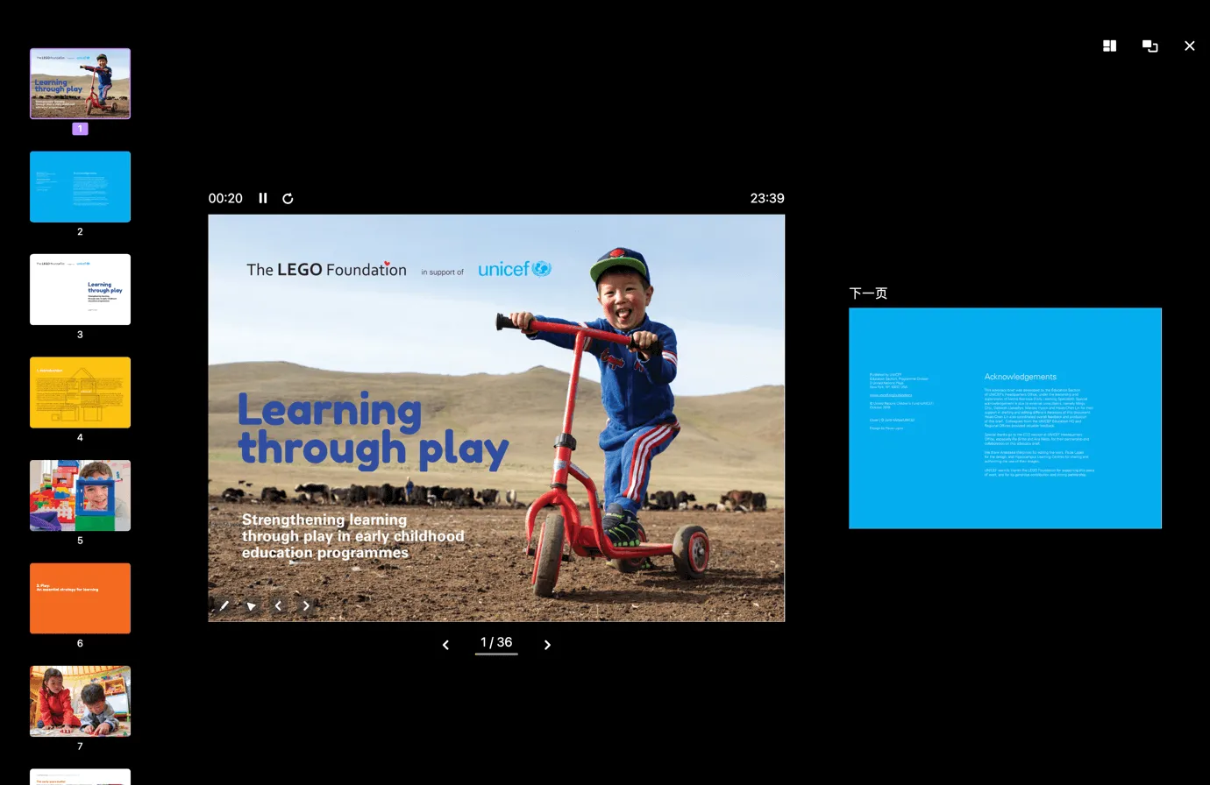Viewport: 1210px width, 785px height.
Task: Open slide 3 white title page thumbnail
Action: click(80, 289)
